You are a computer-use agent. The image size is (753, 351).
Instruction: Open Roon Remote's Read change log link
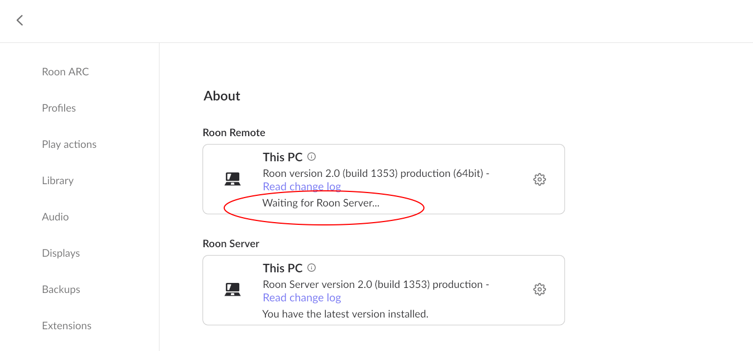(x=302, y=187)
